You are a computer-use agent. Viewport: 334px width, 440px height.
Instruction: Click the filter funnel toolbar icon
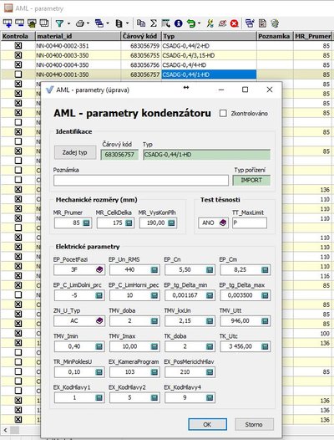point(59,23)
